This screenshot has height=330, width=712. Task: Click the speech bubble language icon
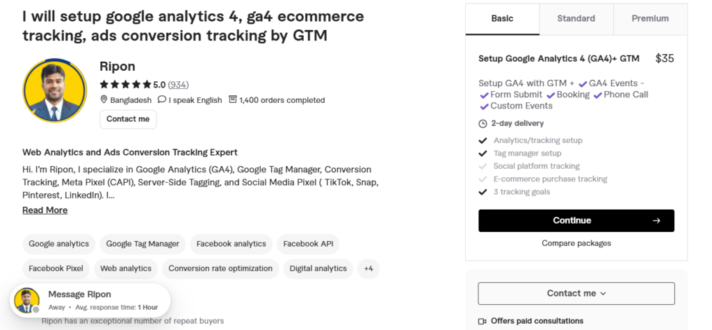[x=162, y=99]
